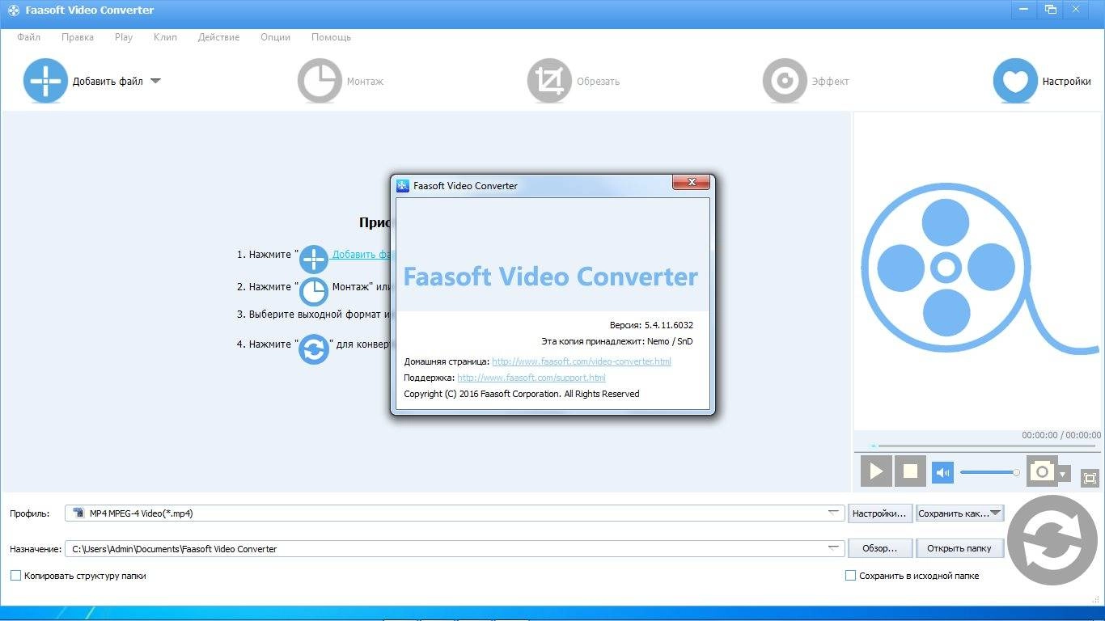
Task: Click the film reel preview area
Action: tap(977, 271)
